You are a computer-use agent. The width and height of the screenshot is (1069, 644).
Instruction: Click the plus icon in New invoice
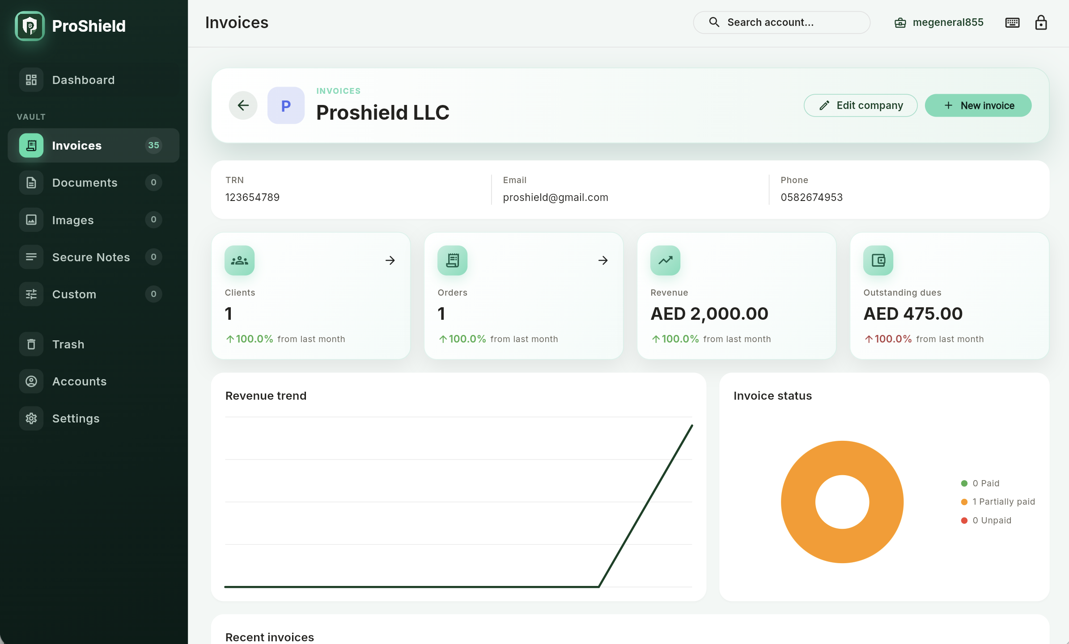[948, 105]
